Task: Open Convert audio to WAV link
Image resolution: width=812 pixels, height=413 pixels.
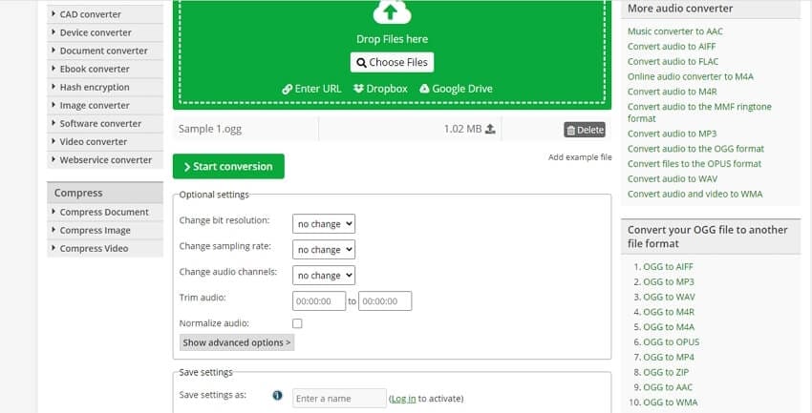Action: [673, 179]
